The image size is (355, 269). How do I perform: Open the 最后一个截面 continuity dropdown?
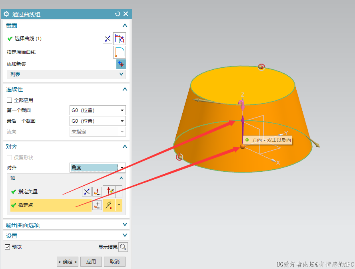(98, 121)
